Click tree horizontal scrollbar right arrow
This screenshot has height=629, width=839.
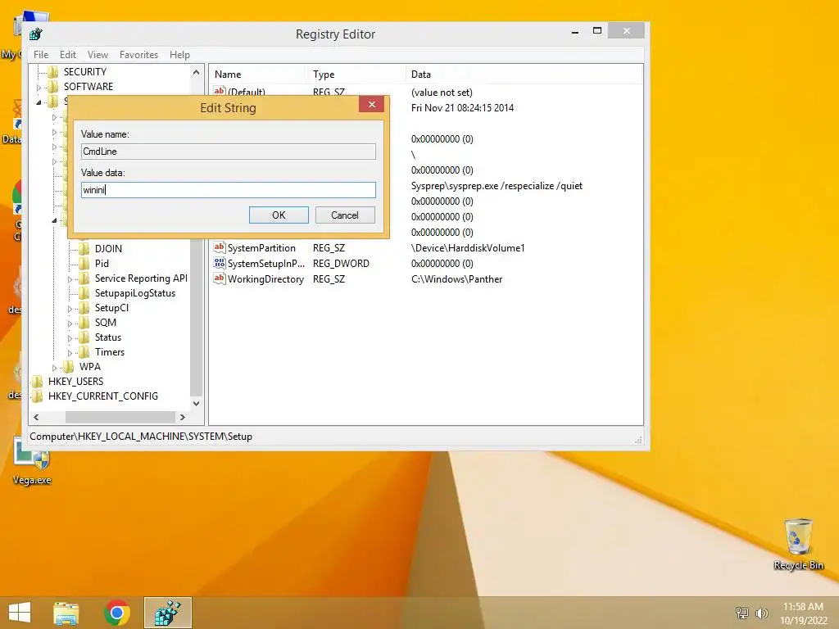point(183,417)
